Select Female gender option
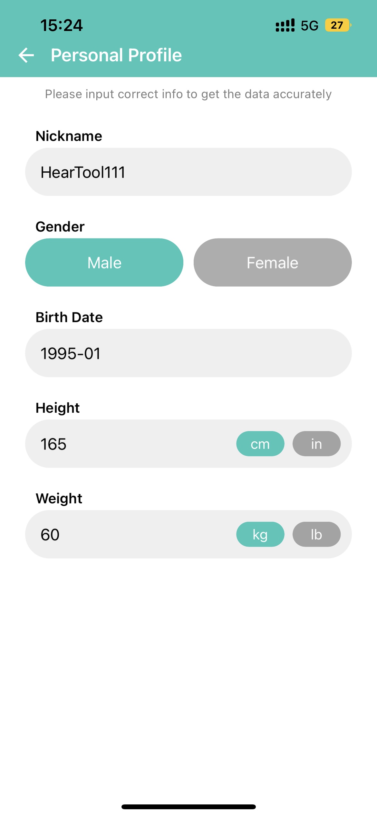This screenshot has height=817, width=377. (x=273, y=262)
